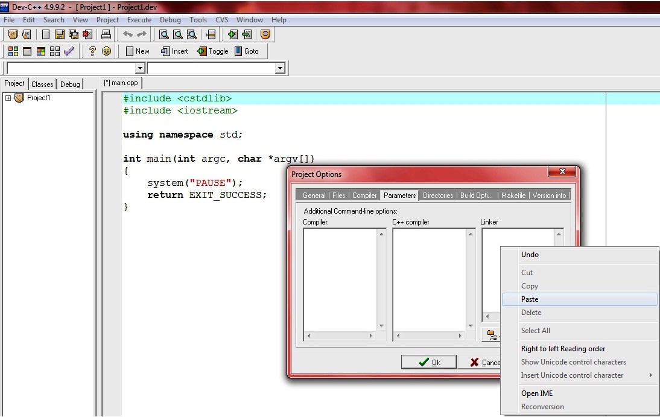Choose Undo from the context menu
The width and height of the screenshot is (660, 417).
pyautogui.click(x=580, y=255)
